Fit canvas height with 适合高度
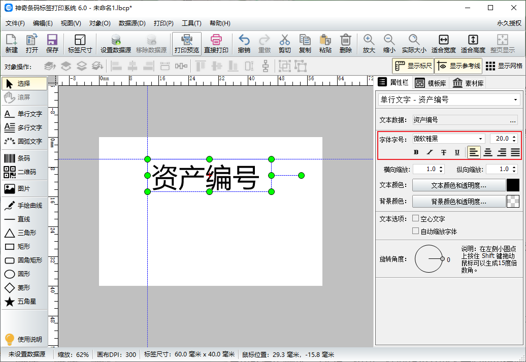The image size is (526, 362). coord(473,44)
